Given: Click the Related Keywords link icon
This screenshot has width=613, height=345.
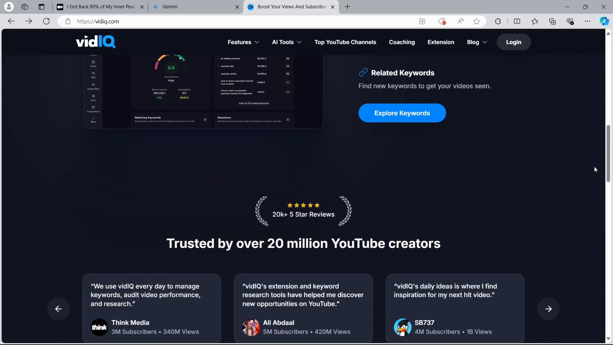Looking at the screenshot, I should pyautogui.click(x=363, y=73).
